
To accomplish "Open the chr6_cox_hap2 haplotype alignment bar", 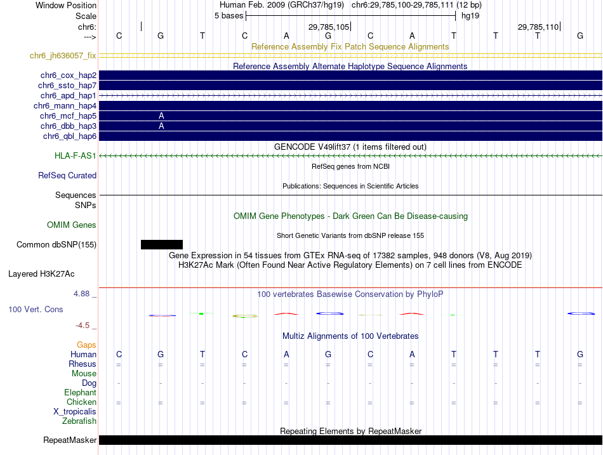I will point(350,76).
